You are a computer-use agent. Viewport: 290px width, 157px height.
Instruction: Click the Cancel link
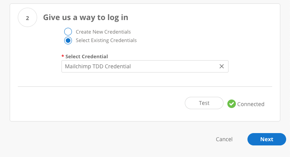(x=224, y=139)
